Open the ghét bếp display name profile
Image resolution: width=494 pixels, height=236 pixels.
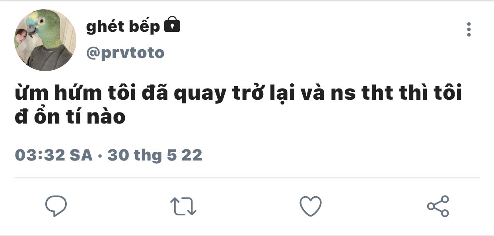point(123,27)
